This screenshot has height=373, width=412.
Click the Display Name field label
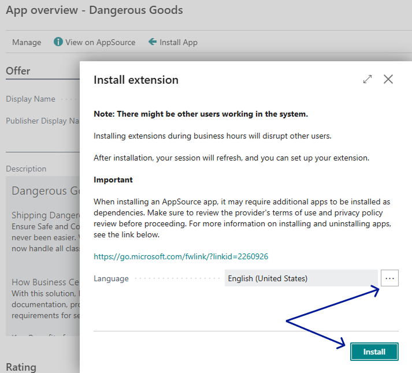(x=31, y=99)
